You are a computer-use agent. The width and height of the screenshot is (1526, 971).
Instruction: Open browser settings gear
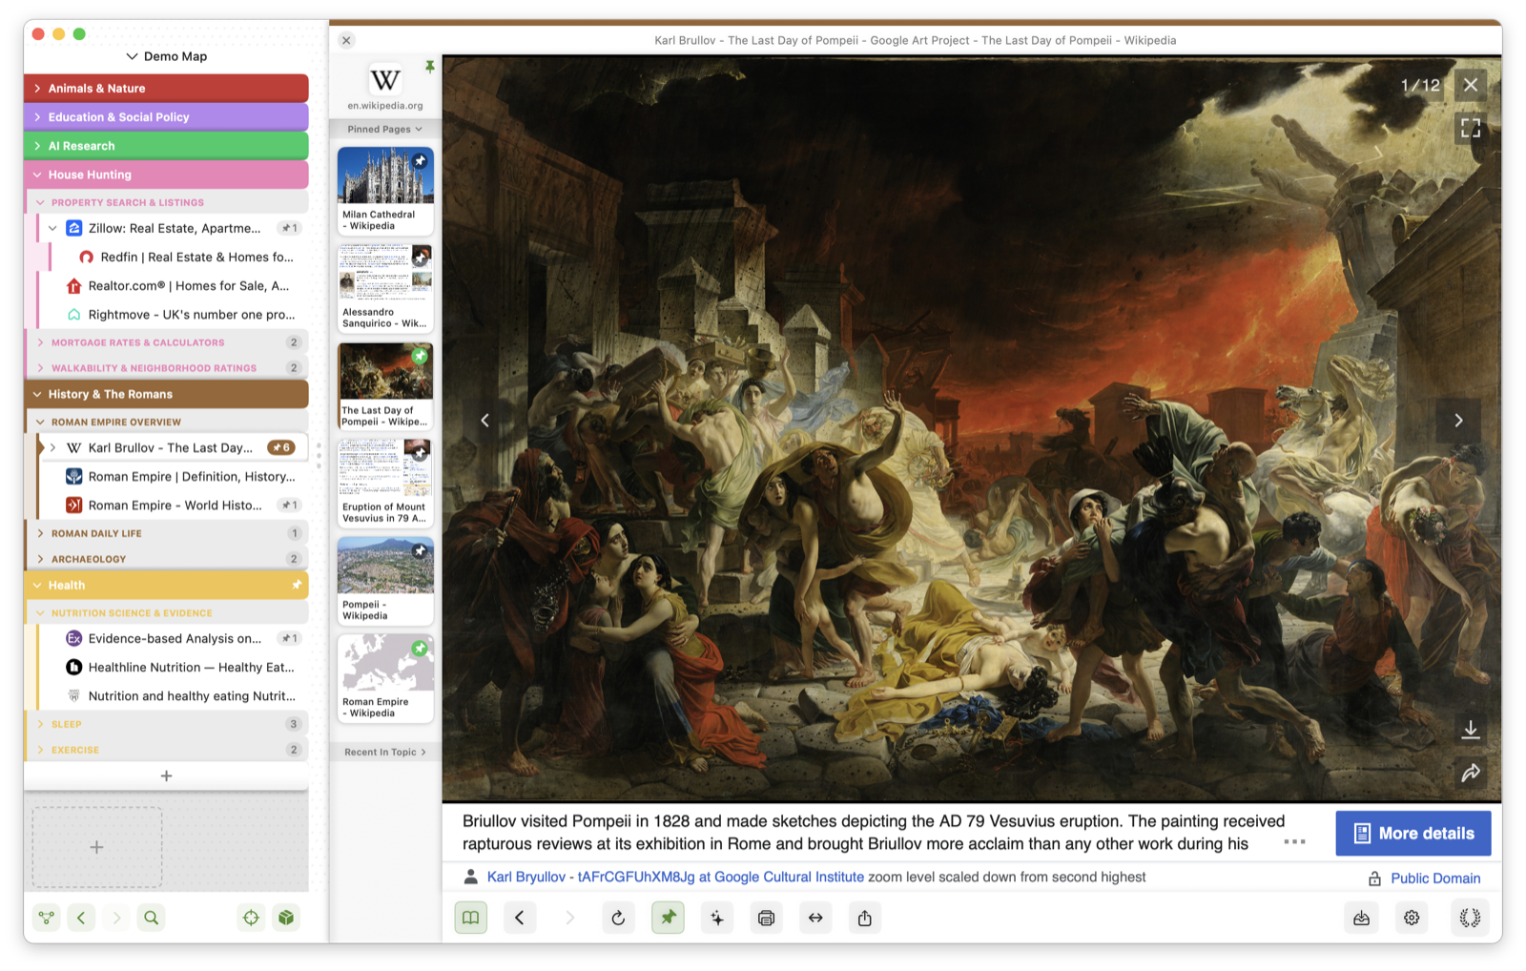tap(1412, 918)
